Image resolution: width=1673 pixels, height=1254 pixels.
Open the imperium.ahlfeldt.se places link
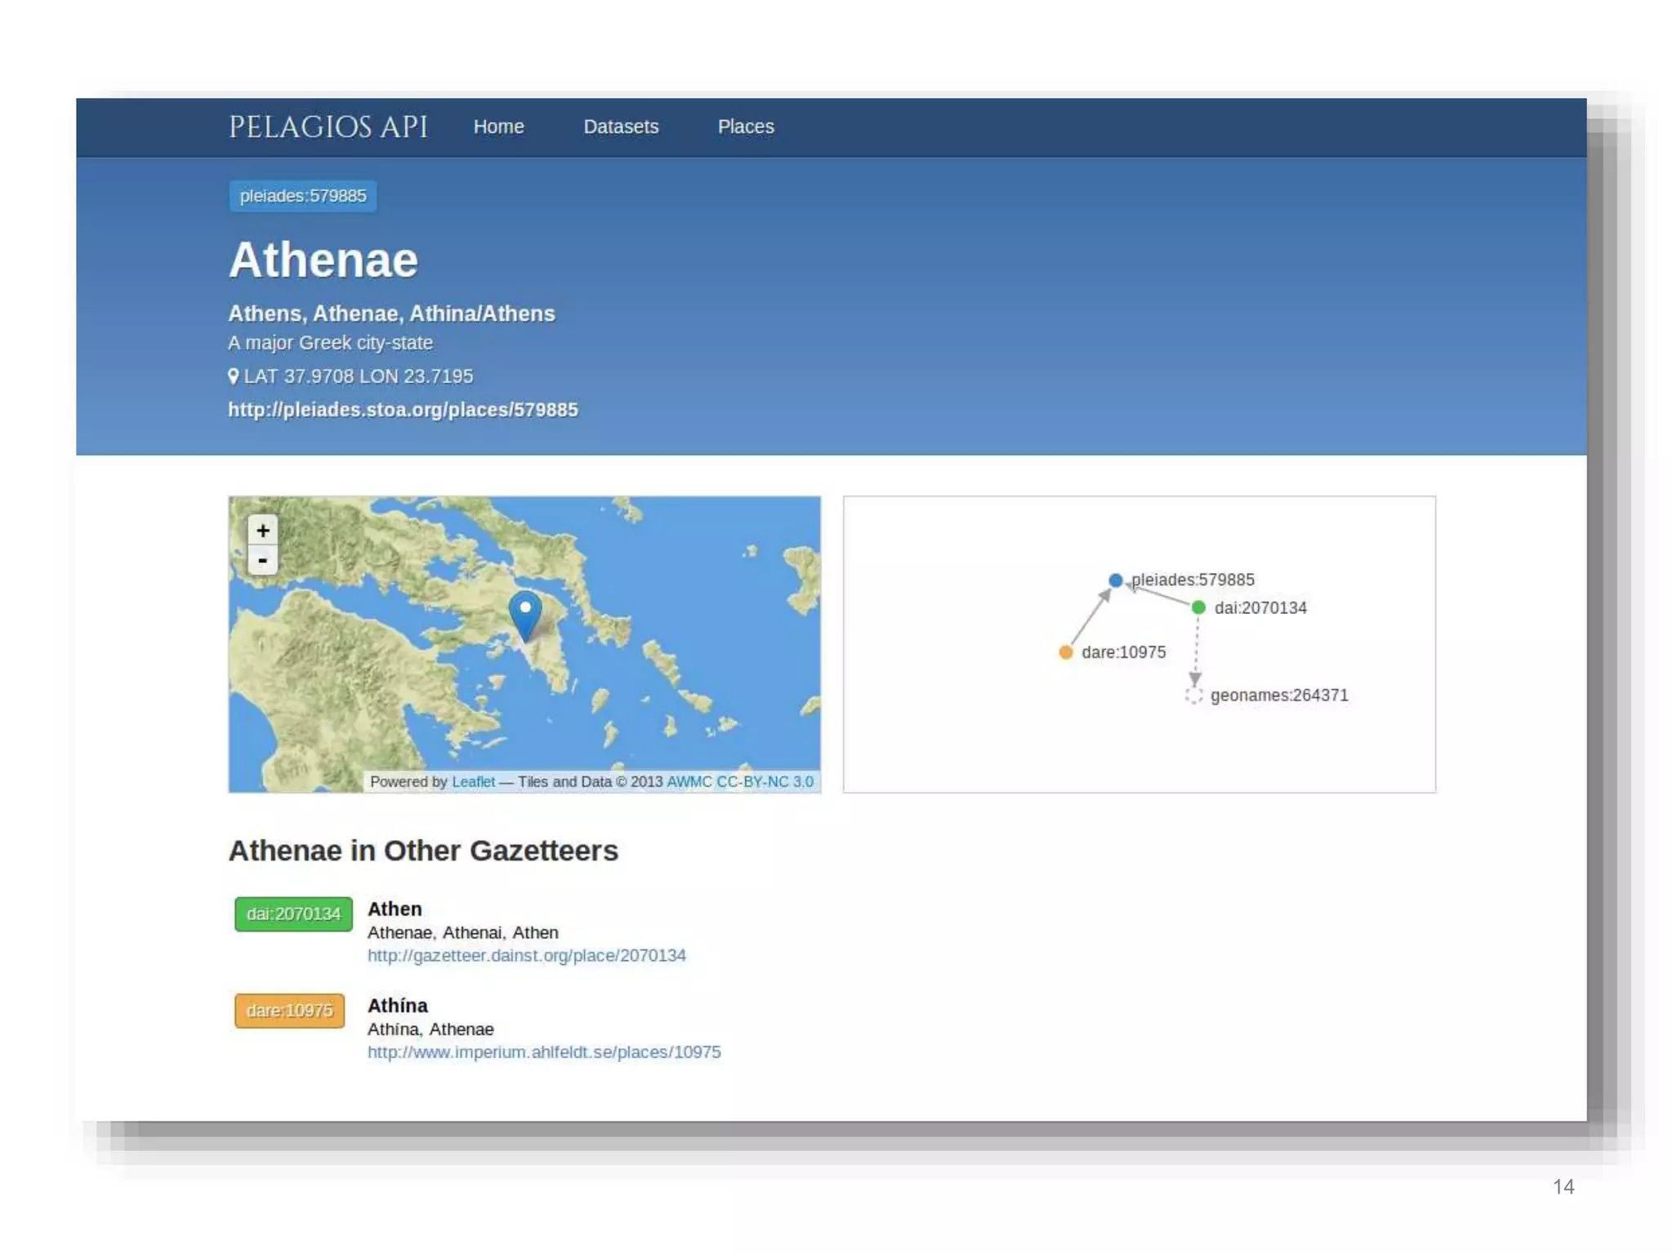544,1052
